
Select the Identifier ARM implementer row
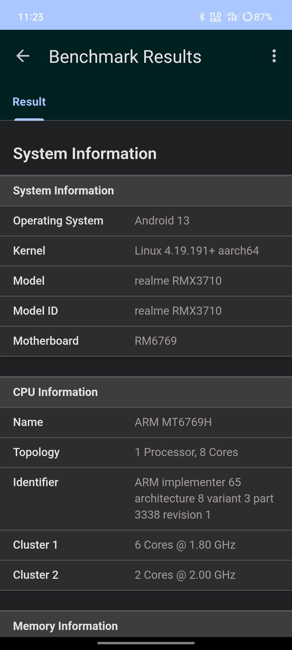click(146, 499)
